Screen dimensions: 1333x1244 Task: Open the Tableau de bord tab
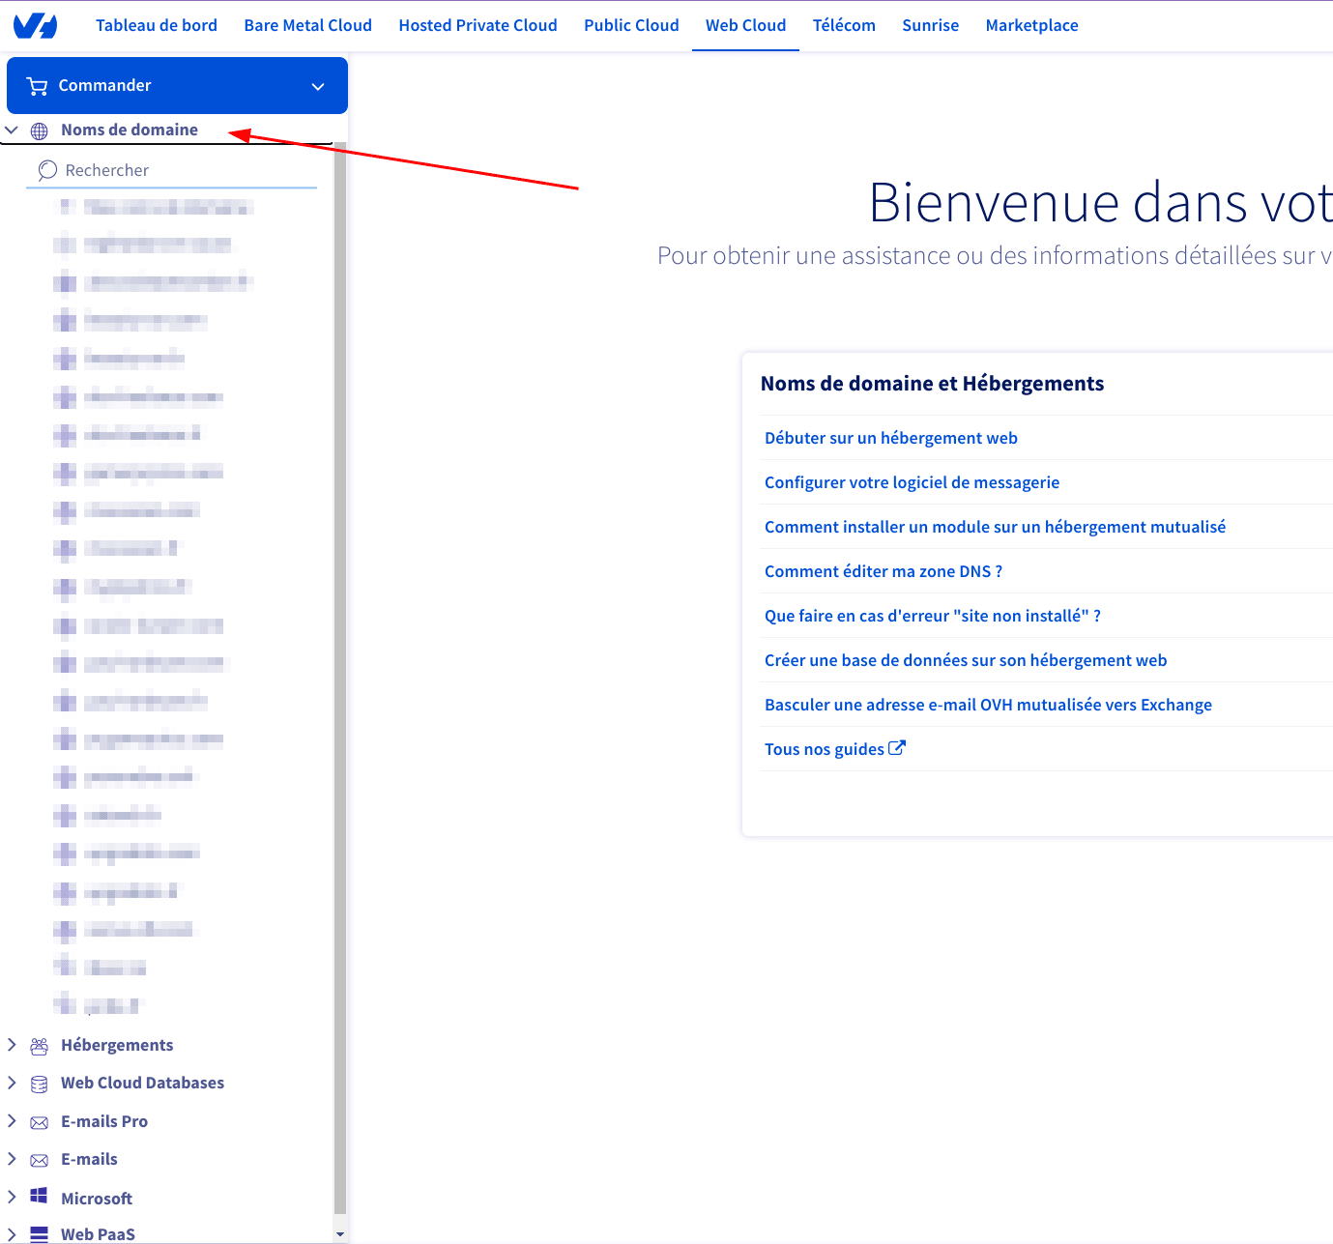pos(157,26)
